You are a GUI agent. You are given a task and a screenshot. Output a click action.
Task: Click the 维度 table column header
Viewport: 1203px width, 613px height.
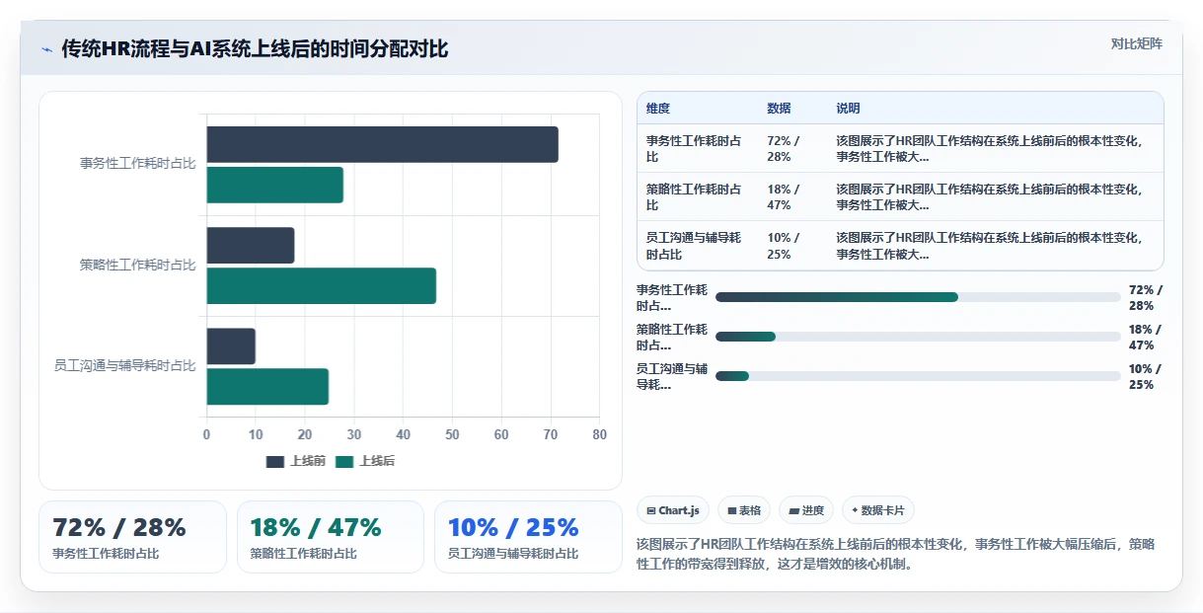coord(658,109)
